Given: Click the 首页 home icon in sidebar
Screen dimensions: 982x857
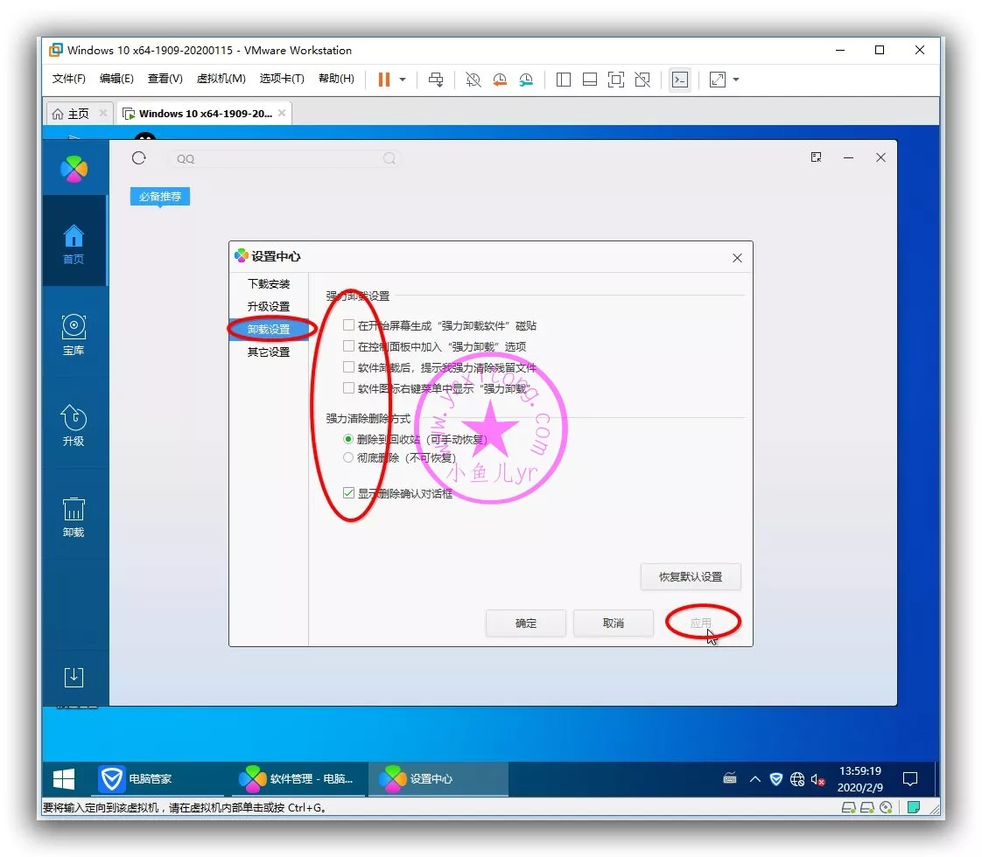Looking at the screenshot, I should point(74,244).
